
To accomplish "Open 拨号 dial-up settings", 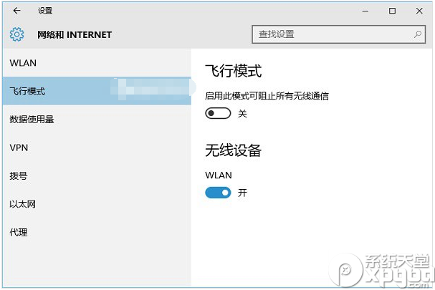I will tap(97, 175).
